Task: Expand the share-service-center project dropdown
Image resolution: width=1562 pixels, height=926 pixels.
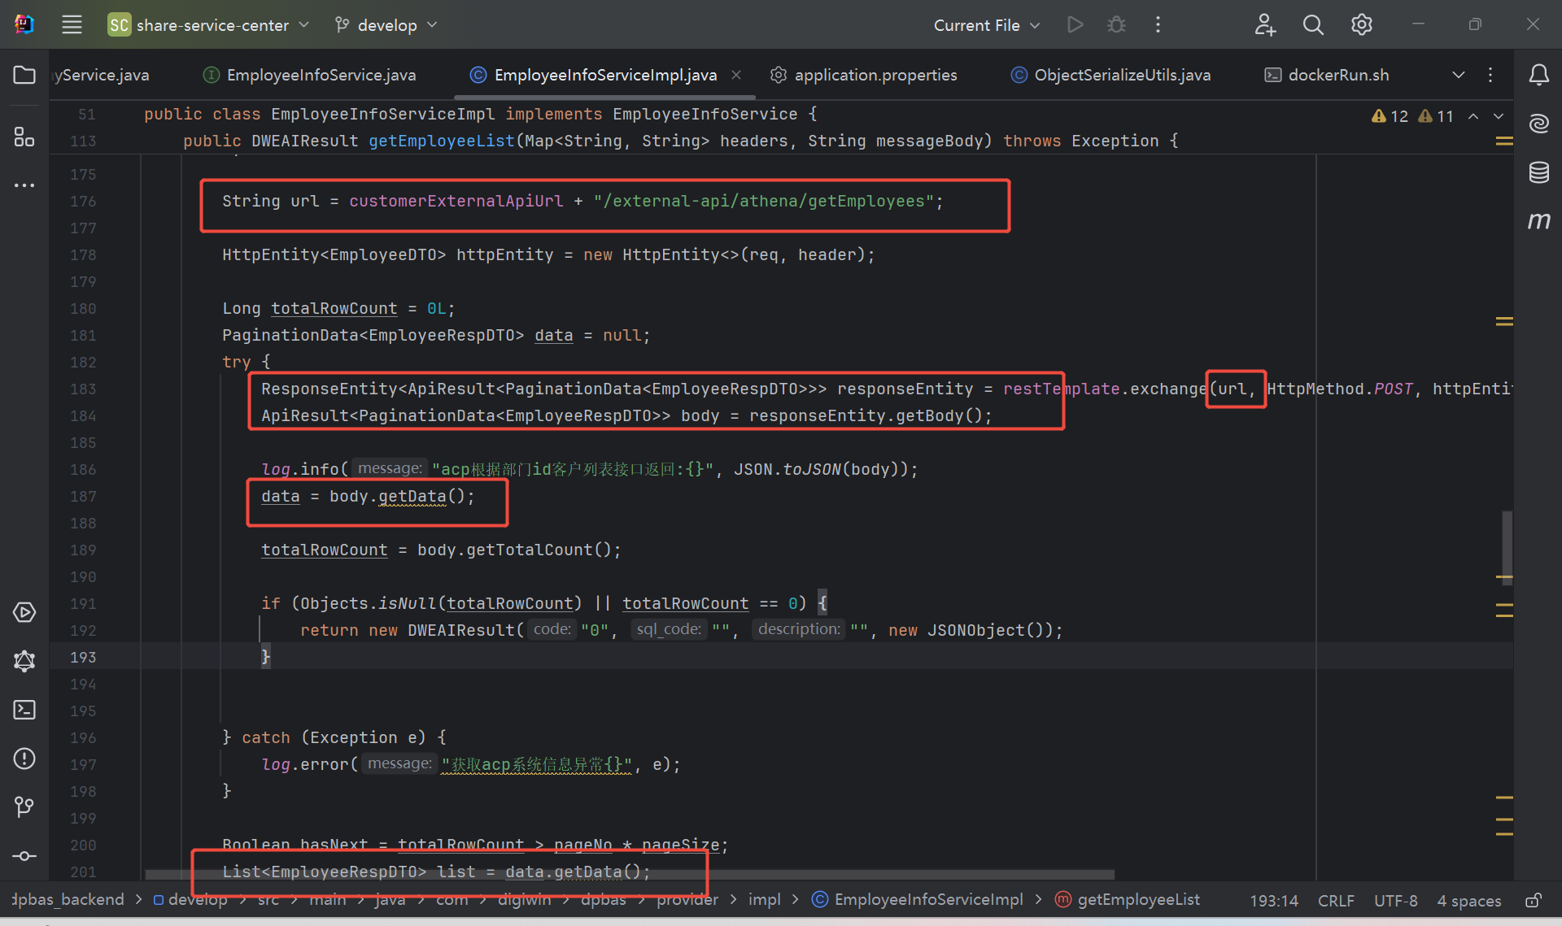Action: (x=210, y=24)
